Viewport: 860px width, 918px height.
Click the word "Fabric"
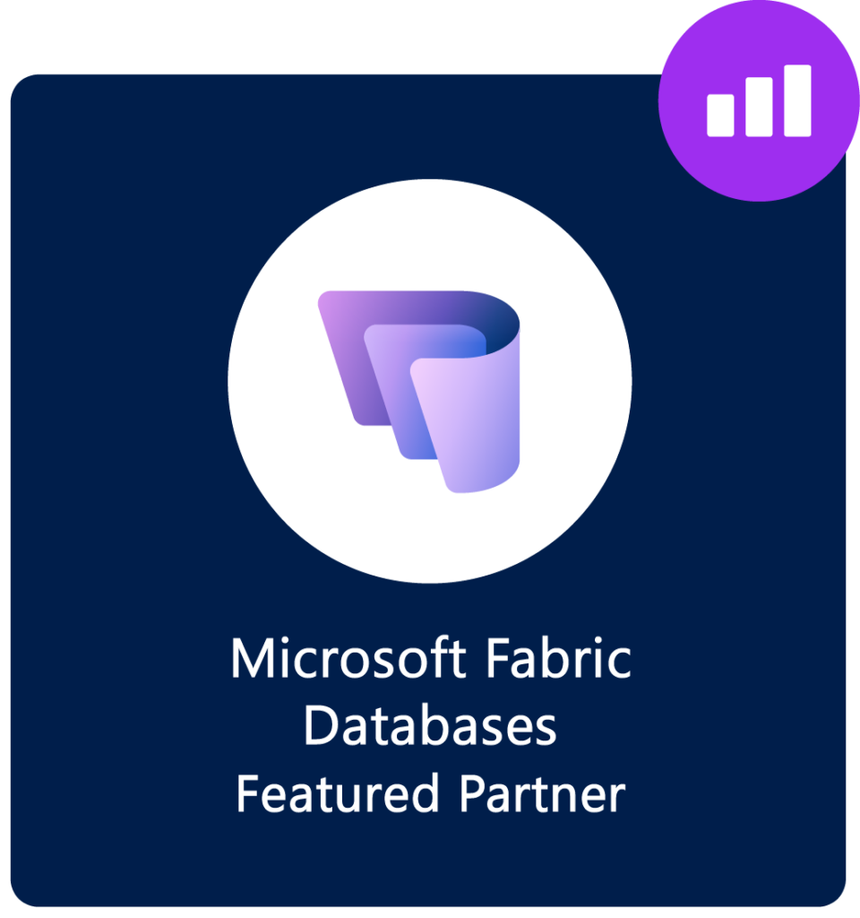pyautogui.click(x=559, y=658)
